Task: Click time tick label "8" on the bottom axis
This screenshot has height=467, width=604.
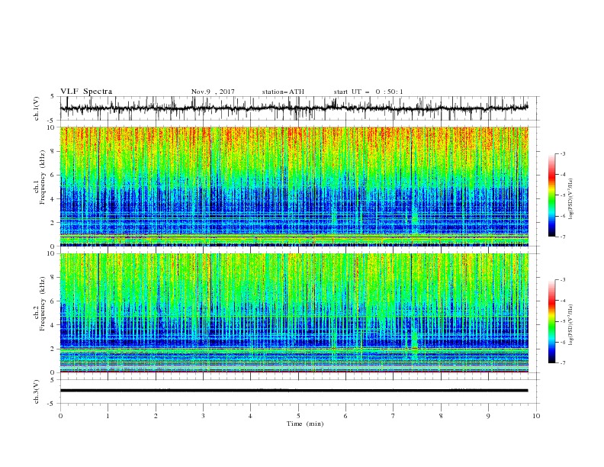Action: coord(441,416)
